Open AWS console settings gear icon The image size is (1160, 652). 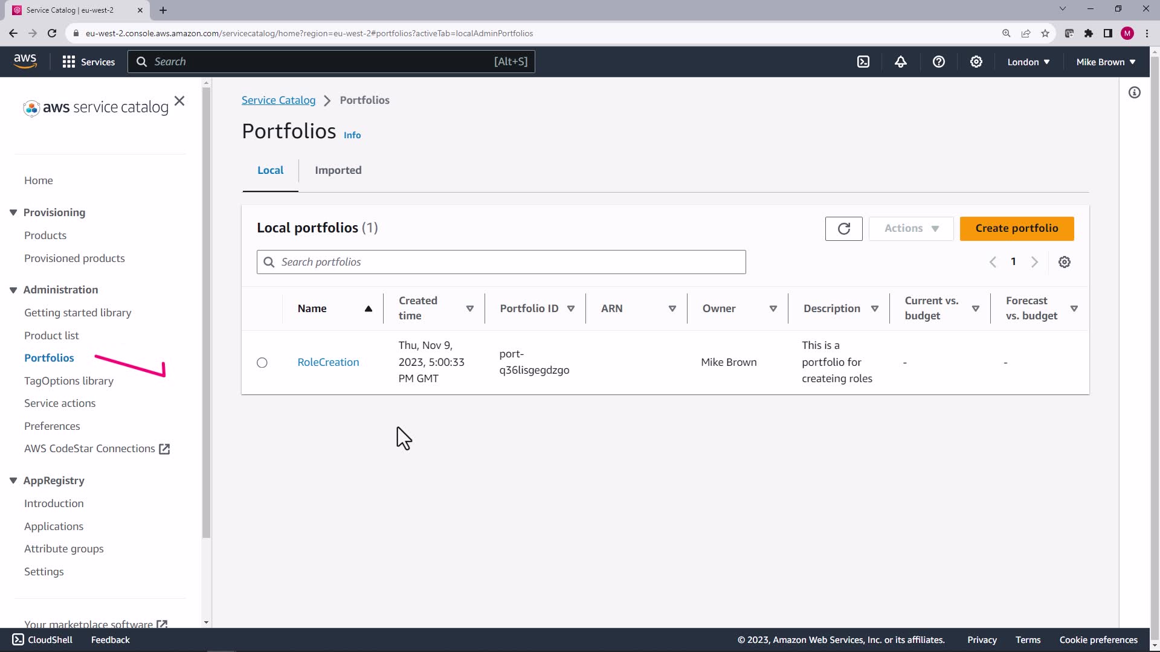coord(976,62)
